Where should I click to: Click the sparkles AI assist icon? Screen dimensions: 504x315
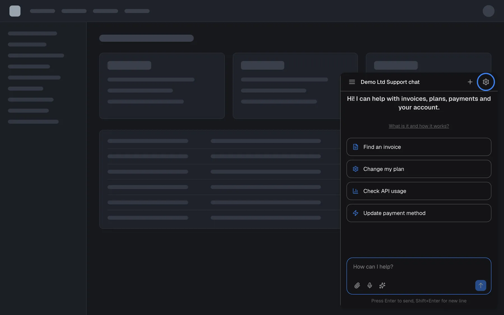click(382, 285)
